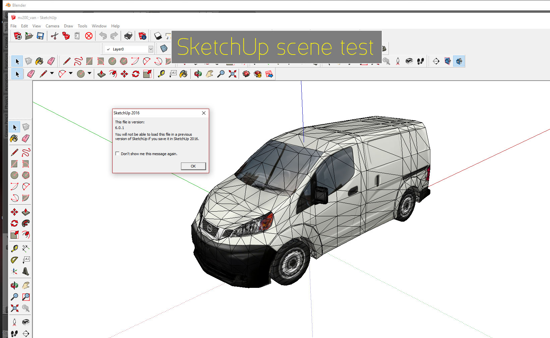Close the SketchUp 2016 version dialog
The image size is (550, 338).
point(204,113)
